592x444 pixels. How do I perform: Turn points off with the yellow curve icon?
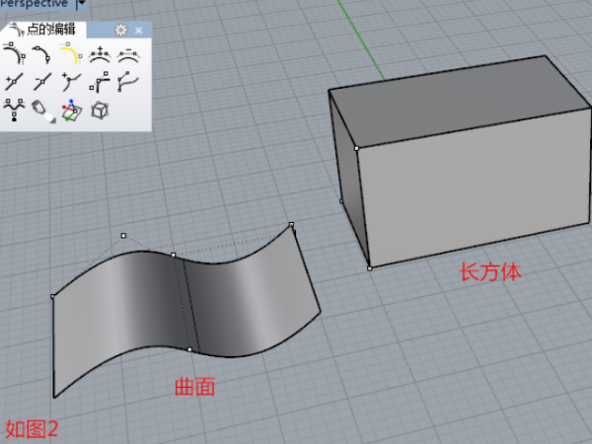coord(69,53)
